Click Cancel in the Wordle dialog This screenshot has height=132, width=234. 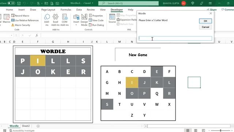tap(205, 27)
